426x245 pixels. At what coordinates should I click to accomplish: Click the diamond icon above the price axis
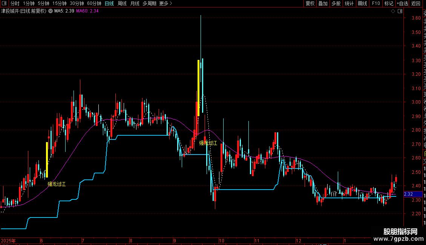pyautogui.click(x=393, y=11)
